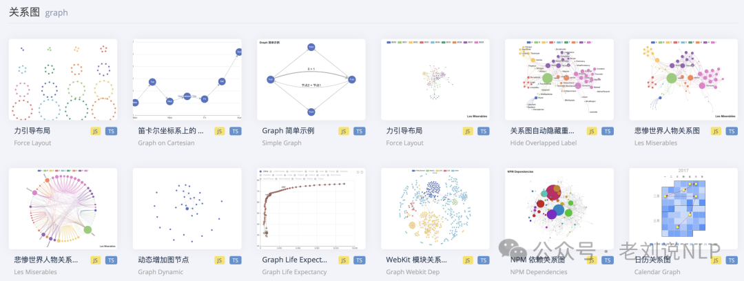Open the 动态增加图节点 title link
The image size is (744, 281).
163,260
